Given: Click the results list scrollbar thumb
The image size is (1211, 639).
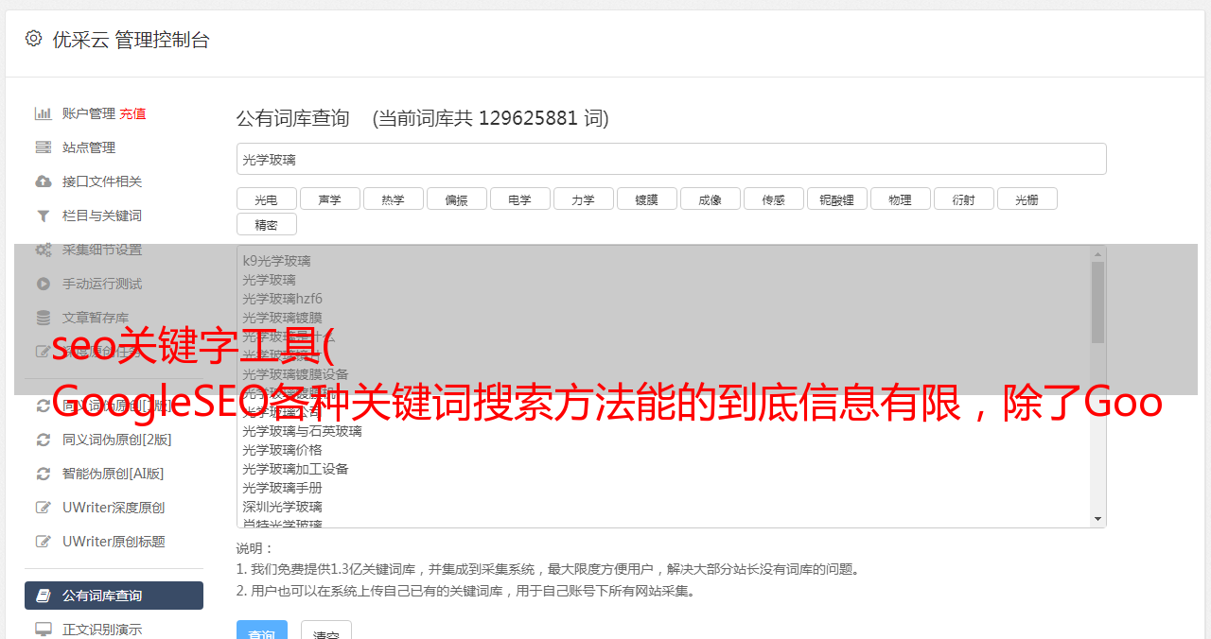Looking at the screenshot, I should [x=1097, y=302].
